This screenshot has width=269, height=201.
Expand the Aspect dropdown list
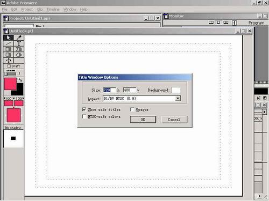click(x=178, y=98)
